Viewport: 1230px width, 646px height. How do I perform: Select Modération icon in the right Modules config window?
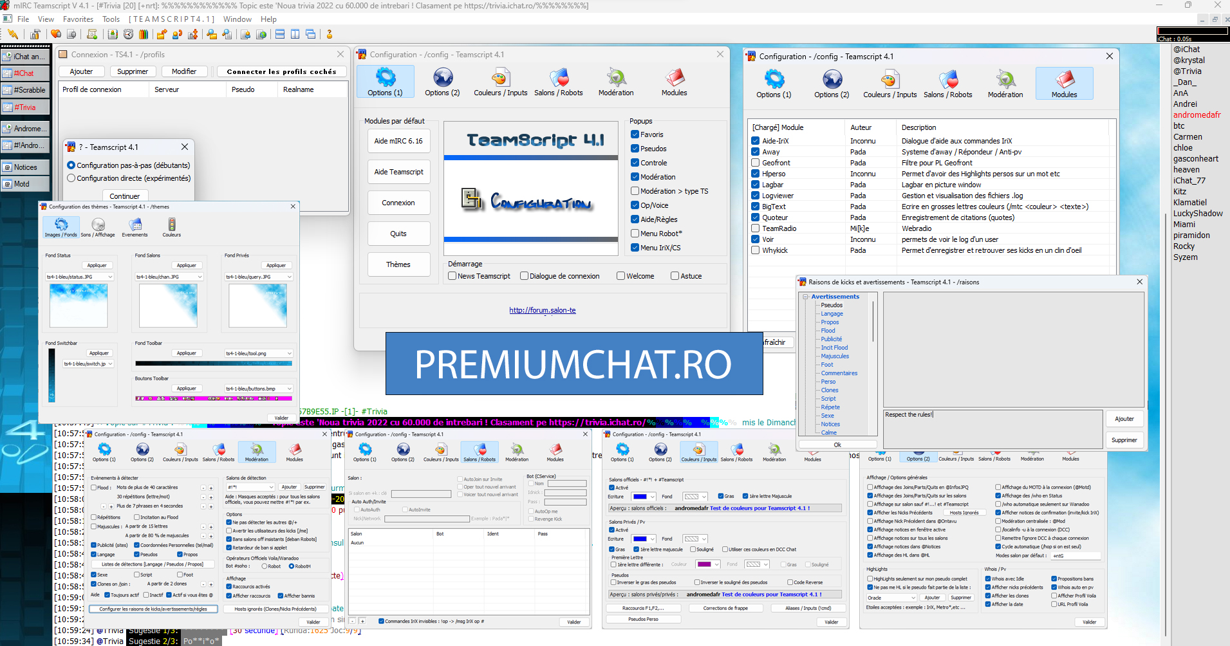point(1005,84)
